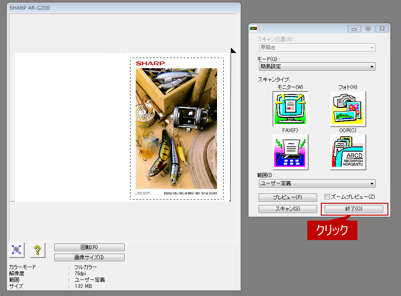Open the スキャン位置(N) dropdown showing 原稿台
The height and width of the screenshot is (296, 401).
(x=317, y=47)
